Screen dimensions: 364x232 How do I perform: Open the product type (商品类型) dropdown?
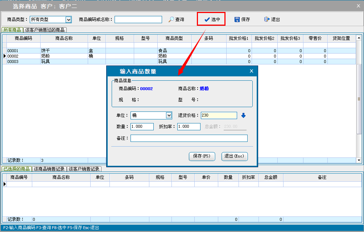(x=68, y=20)
